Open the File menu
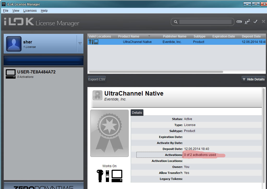This screenshot has width=267, height=189. pyautogui.click(x=5, y=11)
